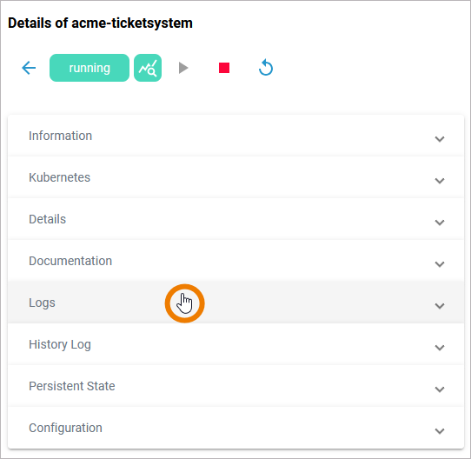Go back using the left arrow icon
Viewport: 471px width, 459px height.
coord(29,68)
